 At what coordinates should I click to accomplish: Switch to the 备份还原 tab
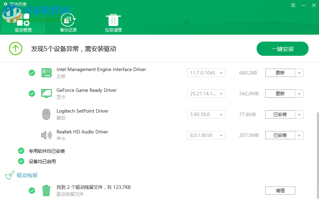(68, 23)
